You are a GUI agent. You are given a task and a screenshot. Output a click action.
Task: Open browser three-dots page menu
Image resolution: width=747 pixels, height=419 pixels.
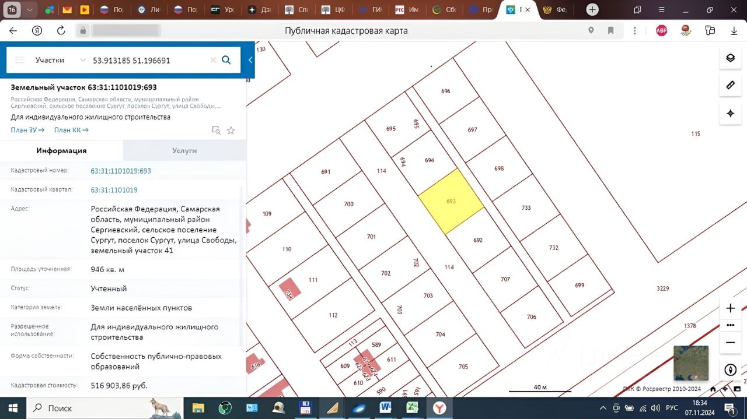[635, 31]
